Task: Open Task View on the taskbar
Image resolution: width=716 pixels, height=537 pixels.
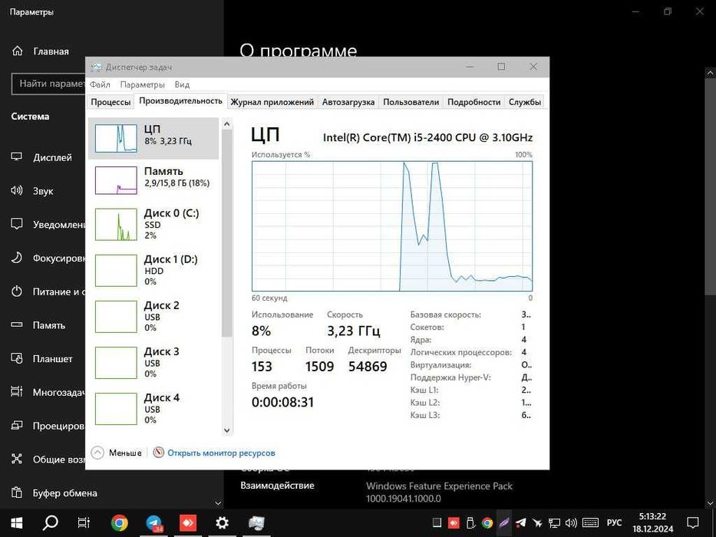Action: coord(84,523)
